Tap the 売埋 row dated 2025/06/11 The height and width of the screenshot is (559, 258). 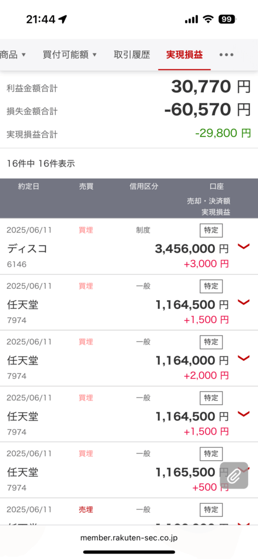(x=129, y=512)
